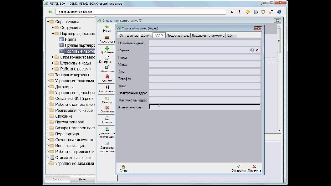This screenshot has height=186, width=331.
Task: Select Стандартные отчеты in the tree
Action: pos(74,158)
